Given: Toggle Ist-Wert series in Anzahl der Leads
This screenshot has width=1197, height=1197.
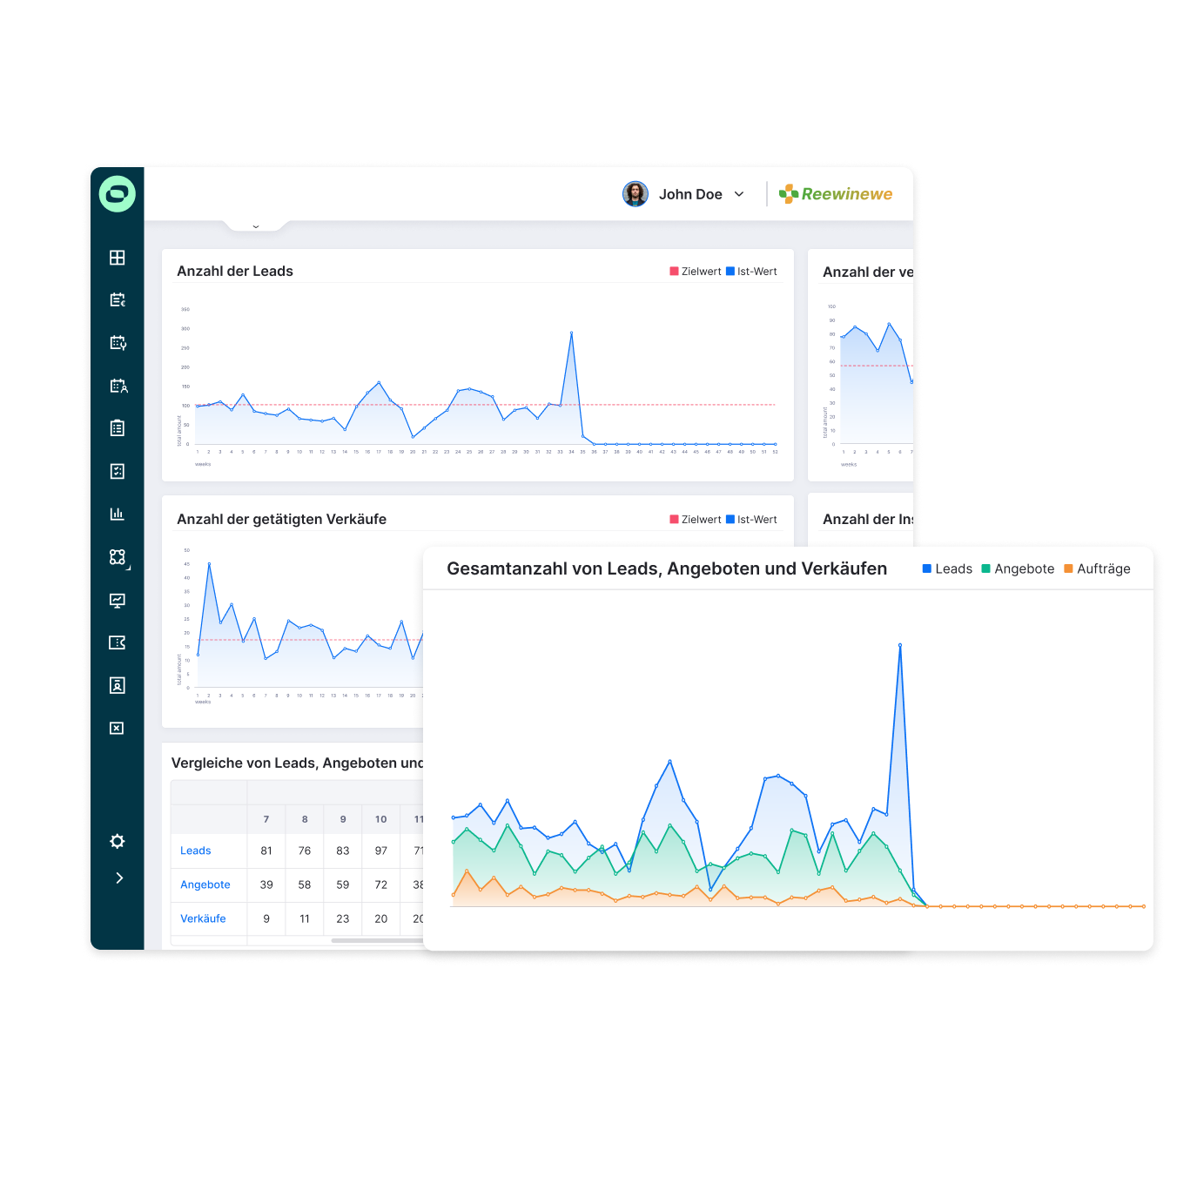Looking at the screenshot, I should 751,272.
